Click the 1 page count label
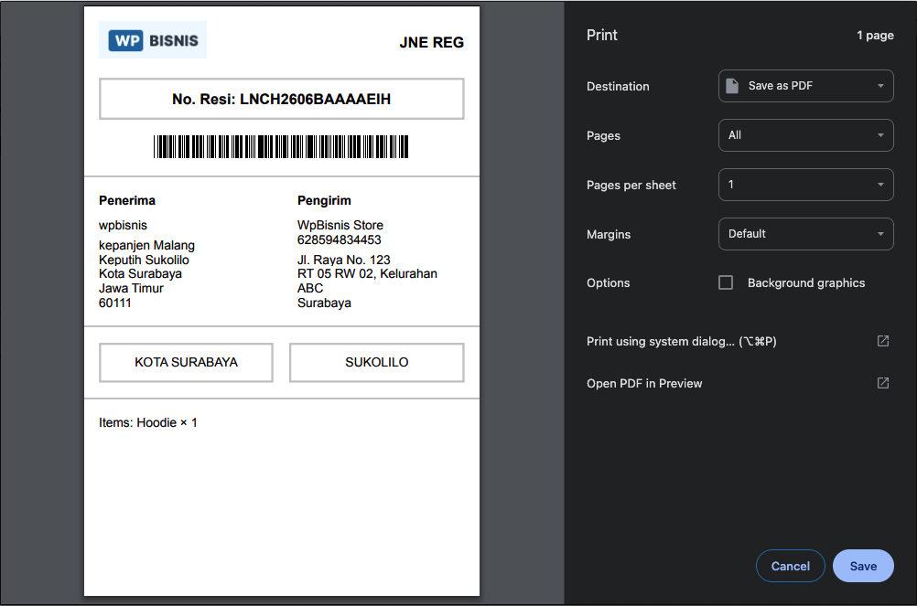The height and width of the screenshot is (606, 917). 875,35
